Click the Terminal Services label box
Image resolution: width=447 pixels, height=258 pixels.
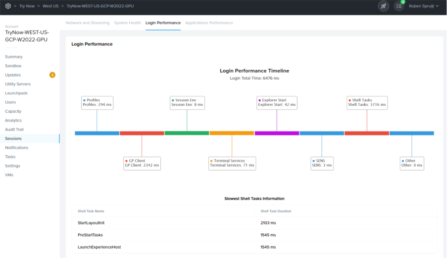pos(232,164)
